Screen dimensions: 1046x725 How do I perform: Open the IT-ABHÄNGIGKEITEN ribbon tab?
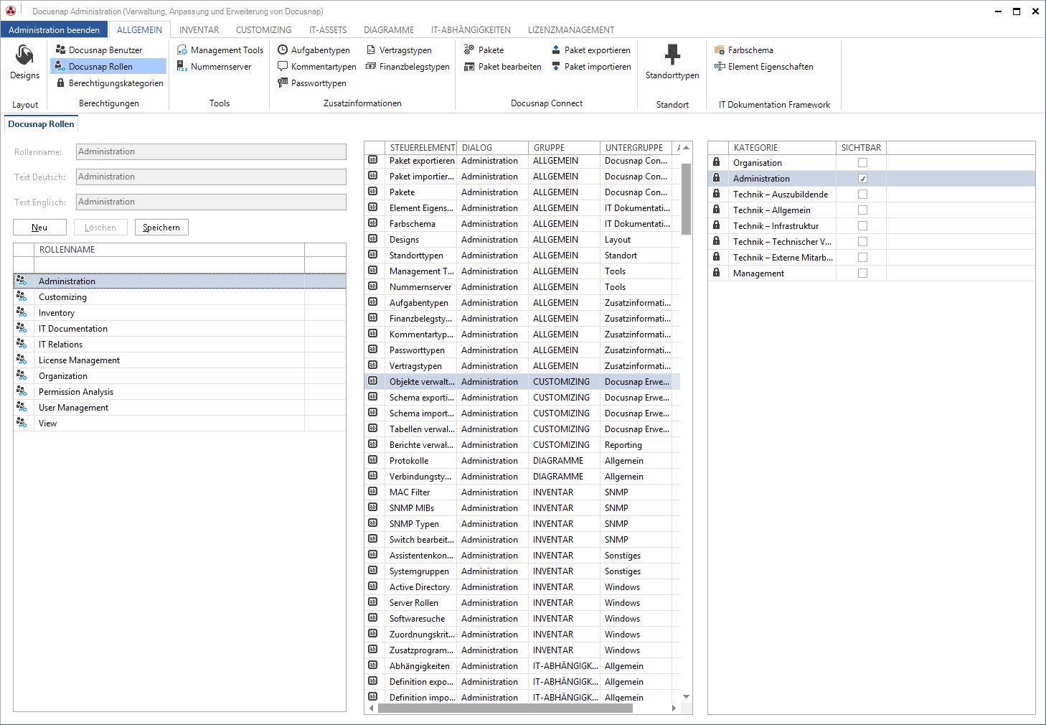coord(471,30)
